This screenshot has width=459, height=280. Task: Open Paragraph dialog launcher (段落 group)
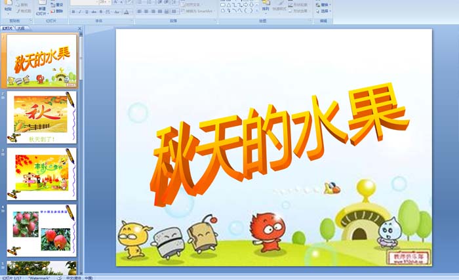[215, 20]
